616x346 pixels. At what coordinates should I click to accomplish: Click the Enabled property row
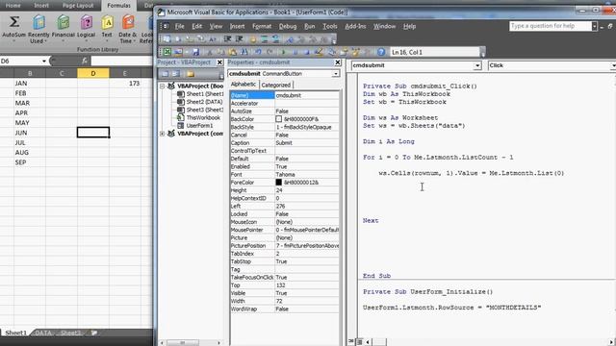(x=285, y=166)
